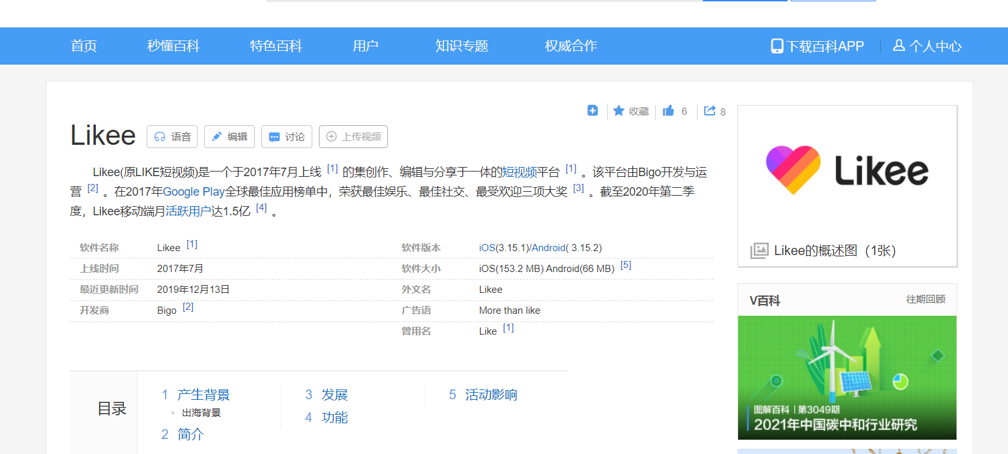Click the 下载百科APP link text

(825, 46)
